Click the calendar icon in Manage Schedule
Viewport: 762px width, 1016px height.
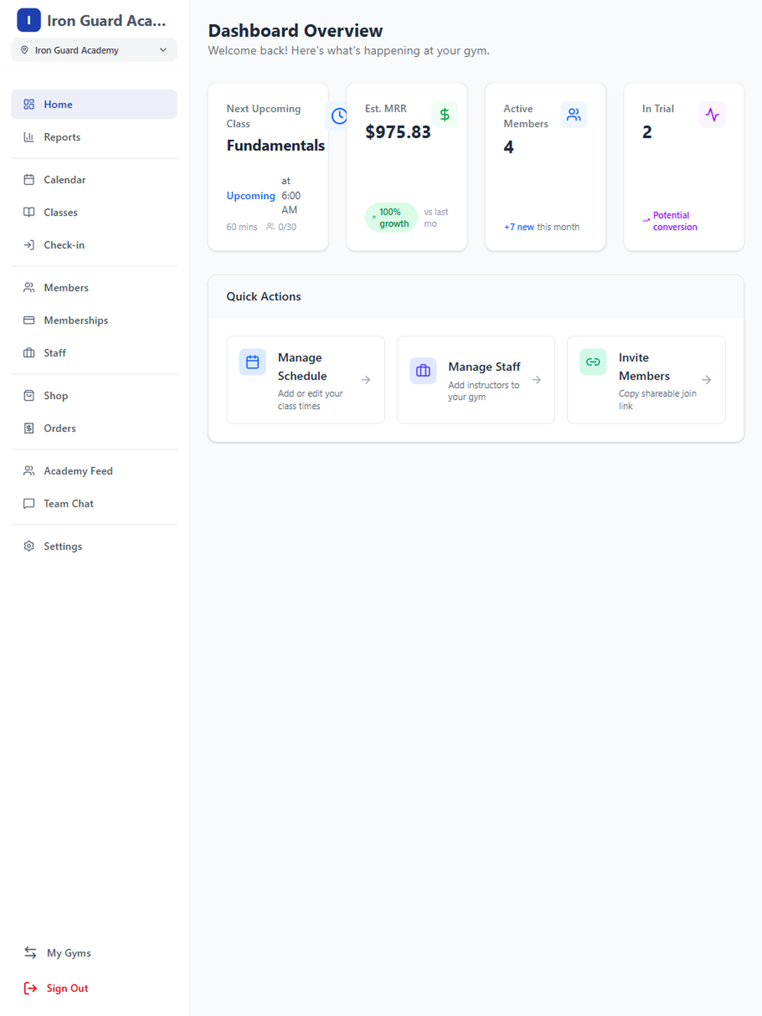252,362
